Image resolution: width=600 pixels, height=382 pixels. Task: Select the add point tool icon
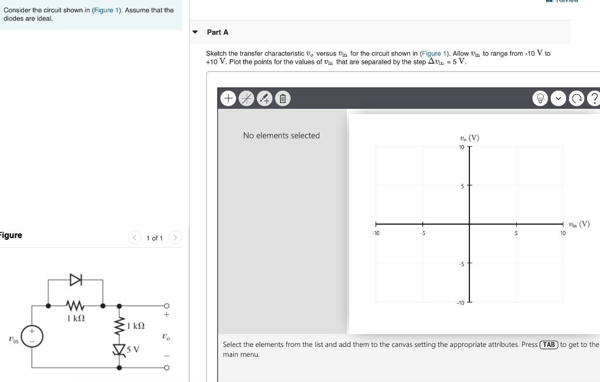(x=265, y=98)
